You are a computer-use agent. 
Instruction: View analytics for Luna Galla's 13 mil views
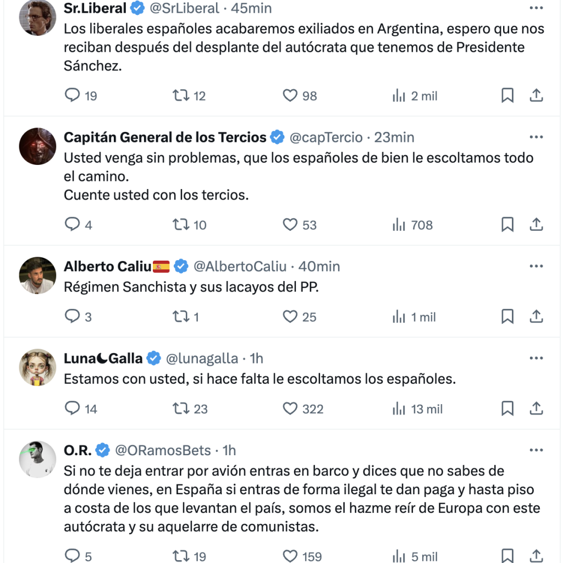point(418,409)
